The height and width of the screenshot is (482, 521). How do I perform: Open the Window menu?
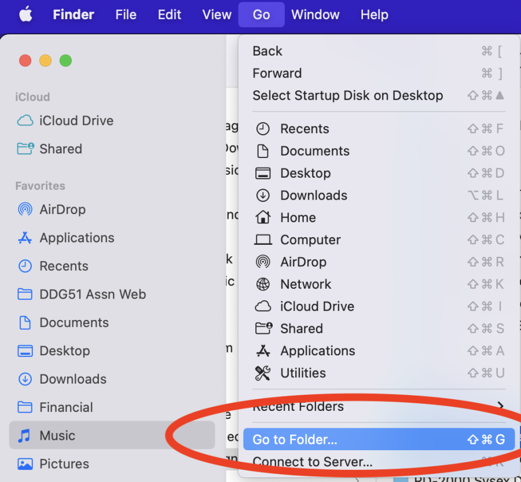pyautogui.click(x=315, y=14)
